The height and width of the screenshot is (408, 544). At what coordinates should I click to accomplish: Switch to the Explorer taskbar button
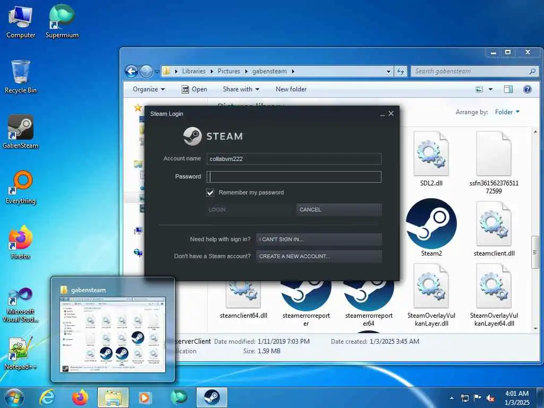(113, 397)
